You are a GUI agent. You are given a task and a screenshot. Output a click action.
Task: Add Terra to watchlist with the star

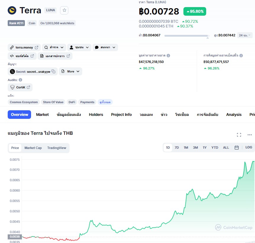pyautogui.click(x=64, y=10)
